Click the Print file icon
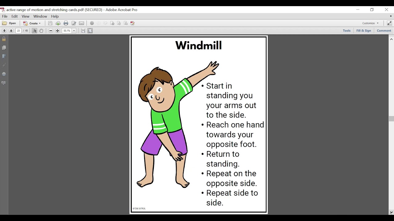The width and height of the screenshot is (394, 221). pos(66,23)
